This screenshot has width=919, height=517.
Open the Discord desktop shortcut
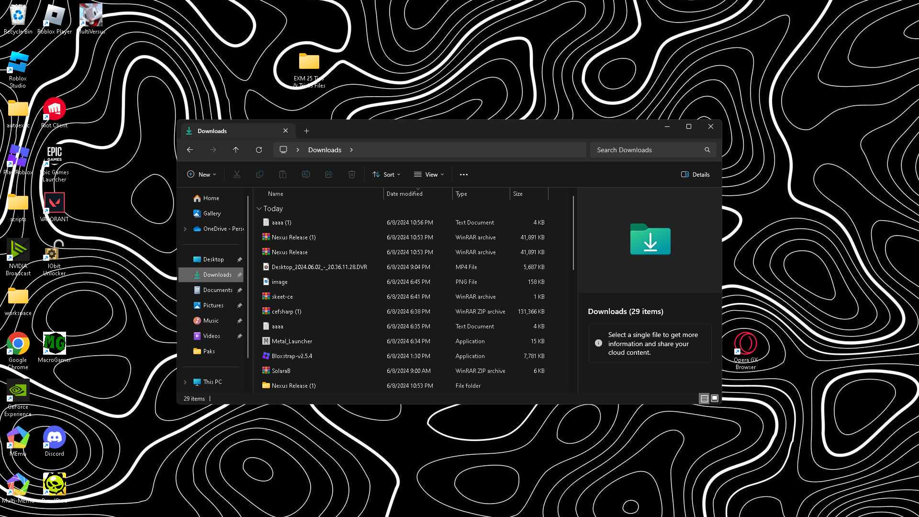[x=54, y=441]
